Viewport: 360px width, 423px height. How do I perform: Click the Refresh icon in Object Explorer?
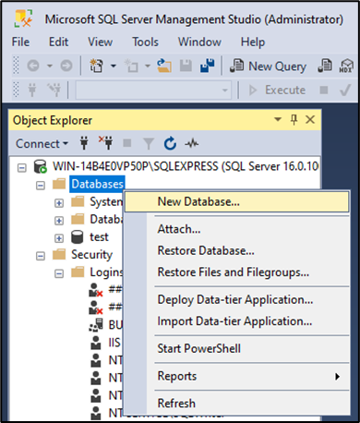[x=170, y=143]
